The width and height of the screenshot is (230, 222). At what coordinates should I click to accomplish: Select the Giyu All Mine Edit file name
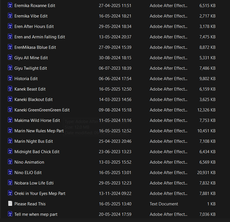31,58
